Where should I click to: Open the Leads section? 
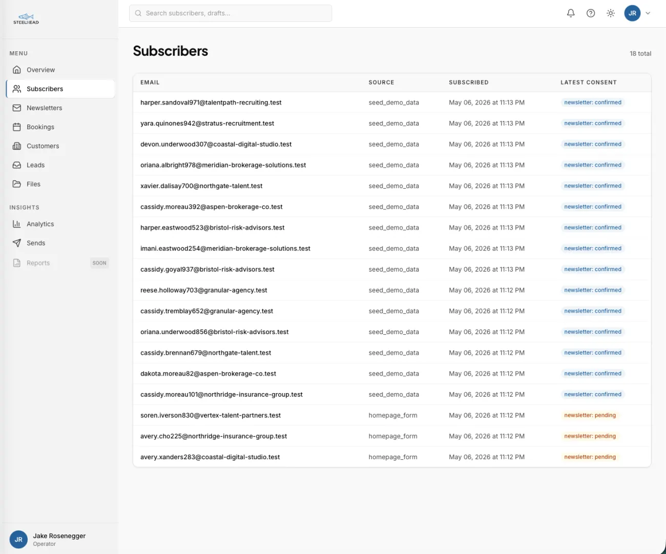pos(60,165)
